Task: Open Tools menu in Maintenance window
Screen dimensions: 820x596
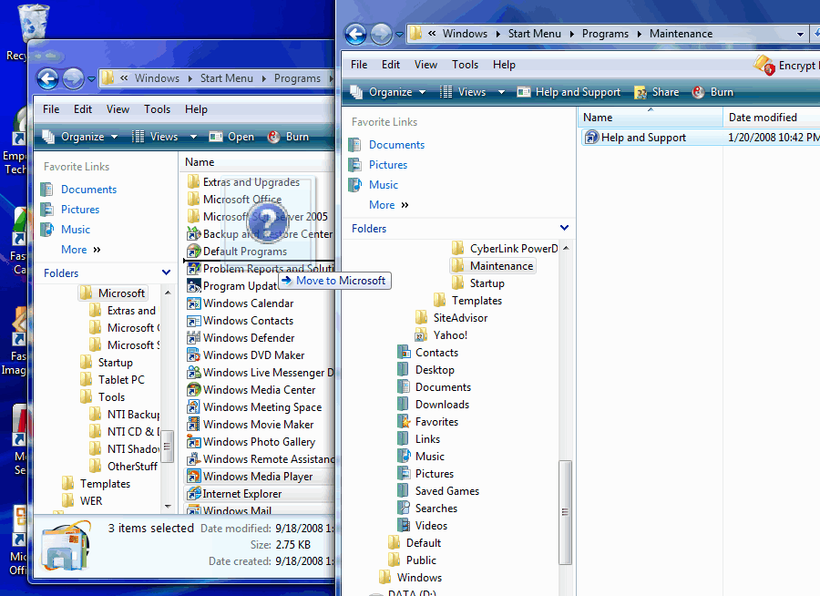Action: (x=465, y=65)
